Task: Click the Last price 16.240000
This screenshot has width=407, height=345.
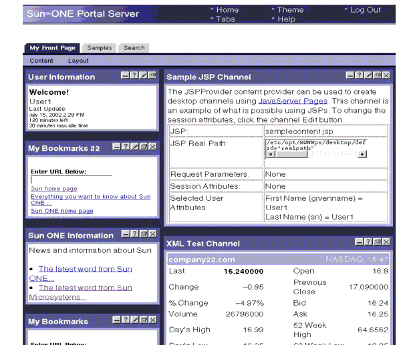Action: pos(243,272)
